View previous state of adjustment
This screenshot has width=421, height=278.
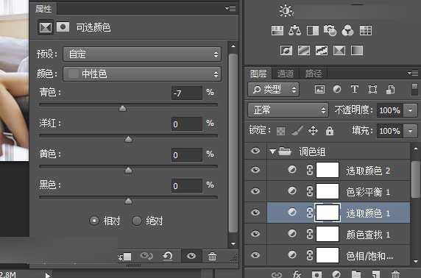(146, 256)
